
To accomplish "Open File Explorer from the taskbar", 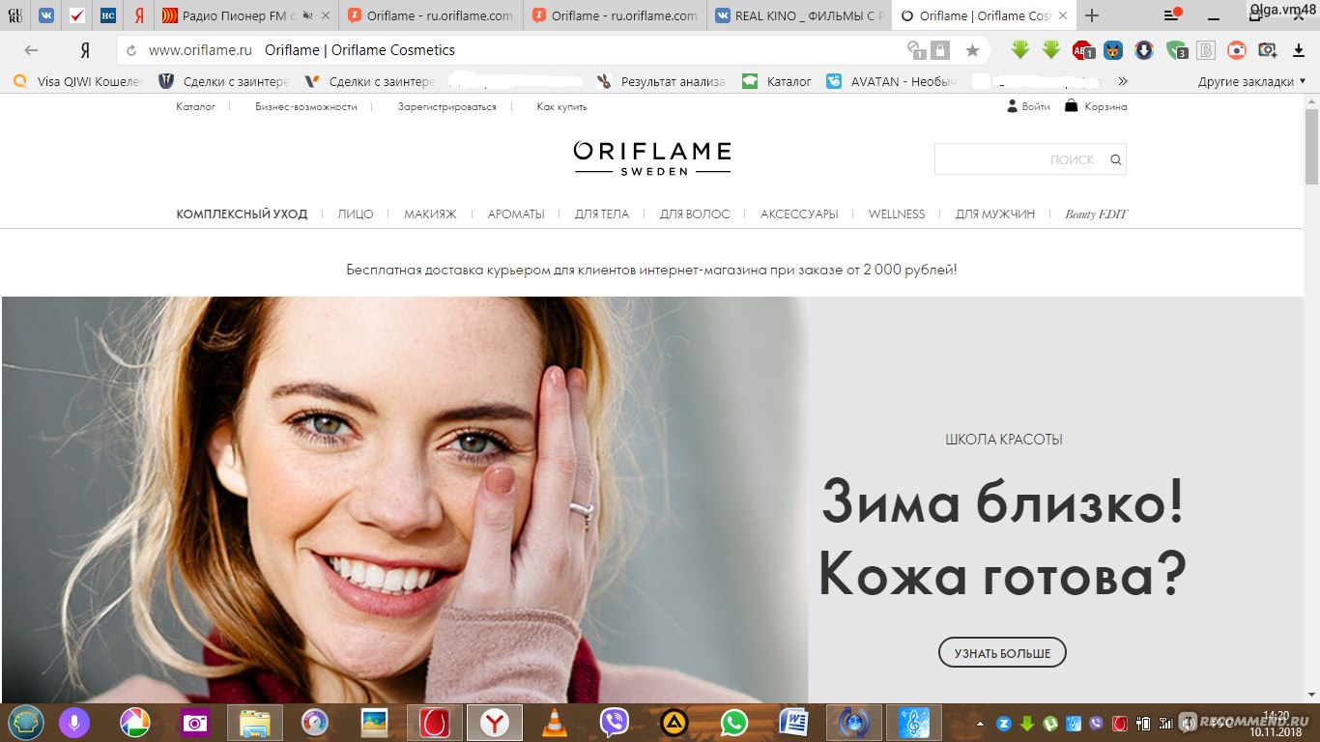I will [255, 723].
